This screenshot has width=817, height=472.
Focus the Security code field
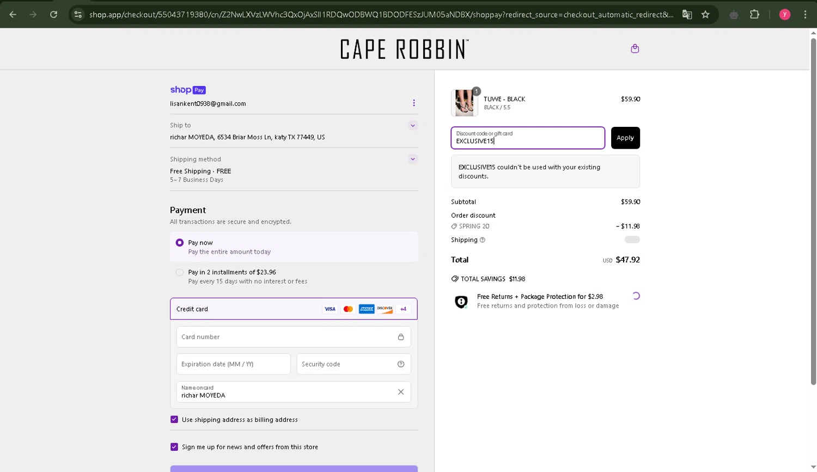click(x=353, y=364)
